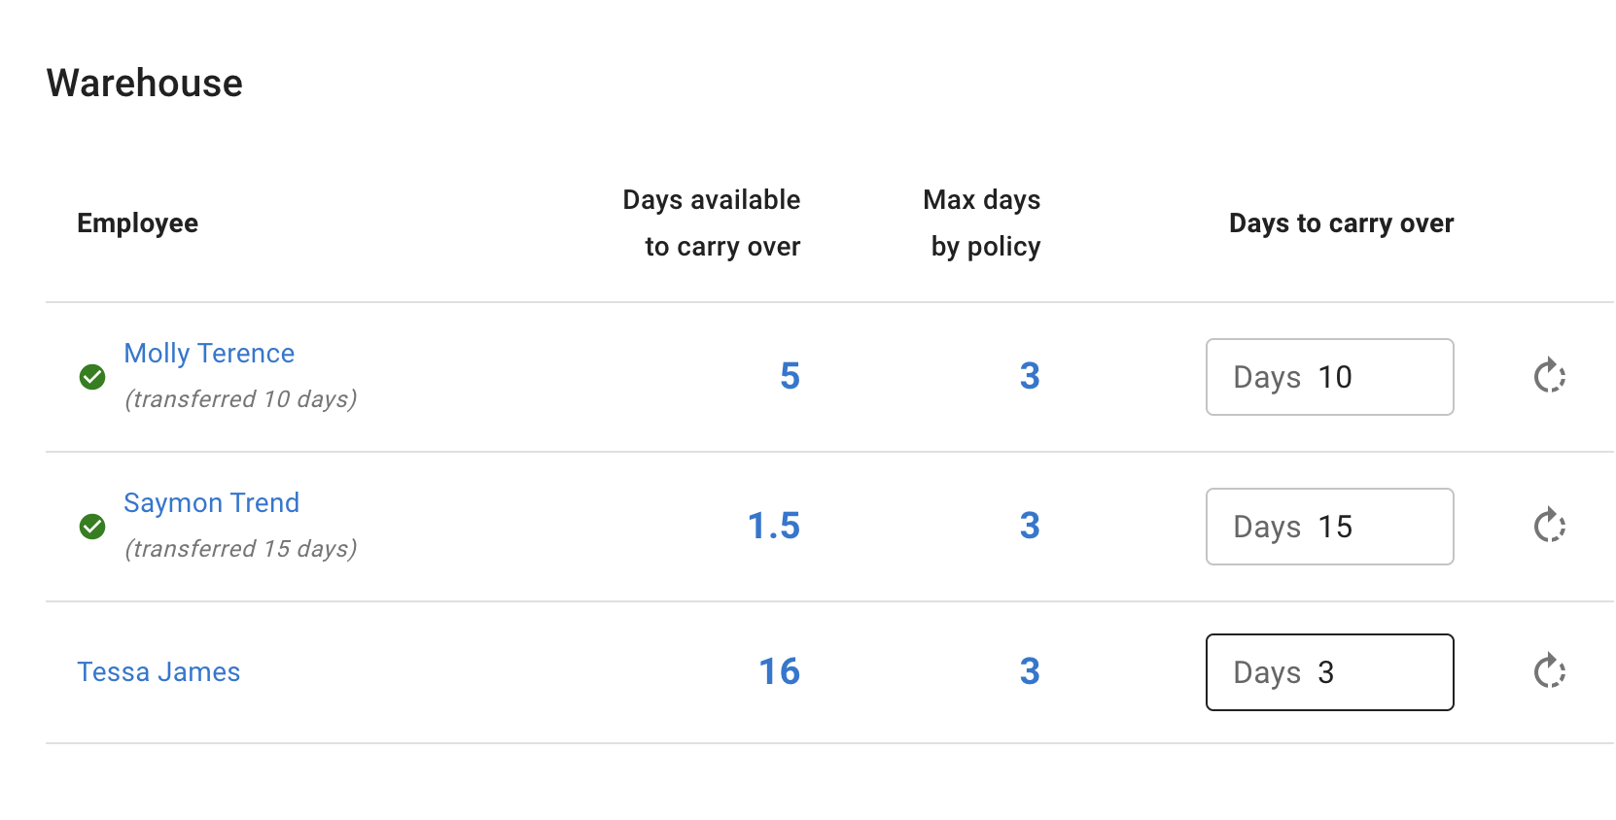Viewport: 1616px width, 820px height.
Task: Open the Molly Terence employee profile
Action: point(208,353)
